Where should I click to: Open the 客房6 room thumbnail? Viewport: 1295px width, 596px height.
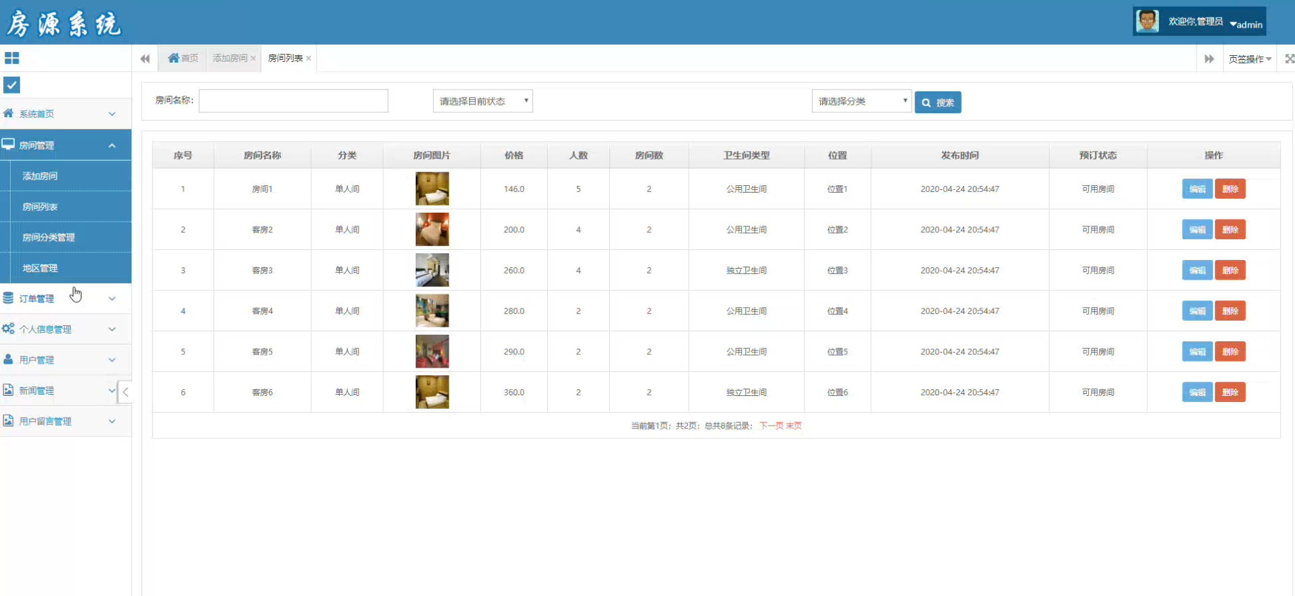(432, 392)
